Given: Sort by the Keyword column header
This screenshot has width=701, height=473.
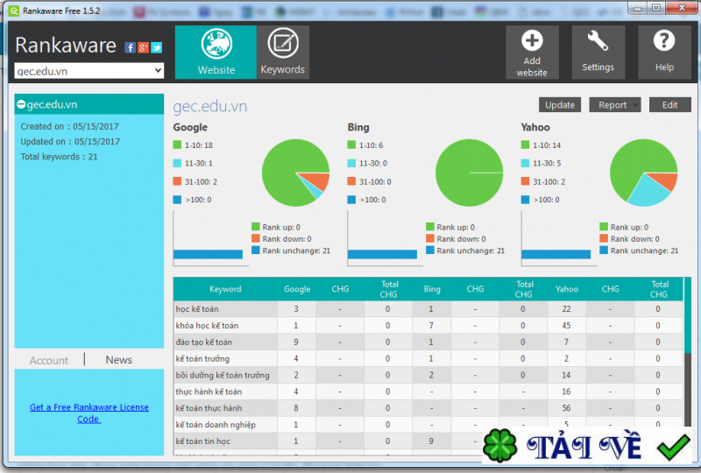Looking at the screenshot, I should [225, 289].
